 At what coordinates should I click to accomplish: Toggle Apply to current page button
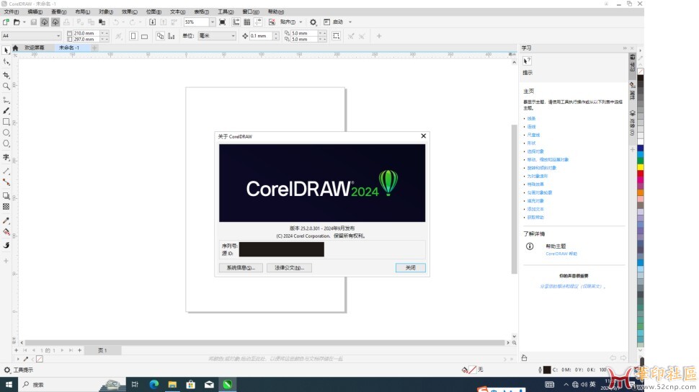[x=172, y=36]
